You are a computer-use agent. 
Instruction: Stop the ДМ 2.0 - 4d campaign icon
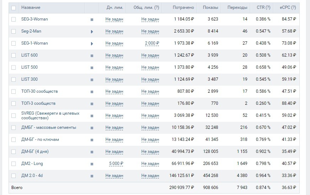[x=92, y=176]
